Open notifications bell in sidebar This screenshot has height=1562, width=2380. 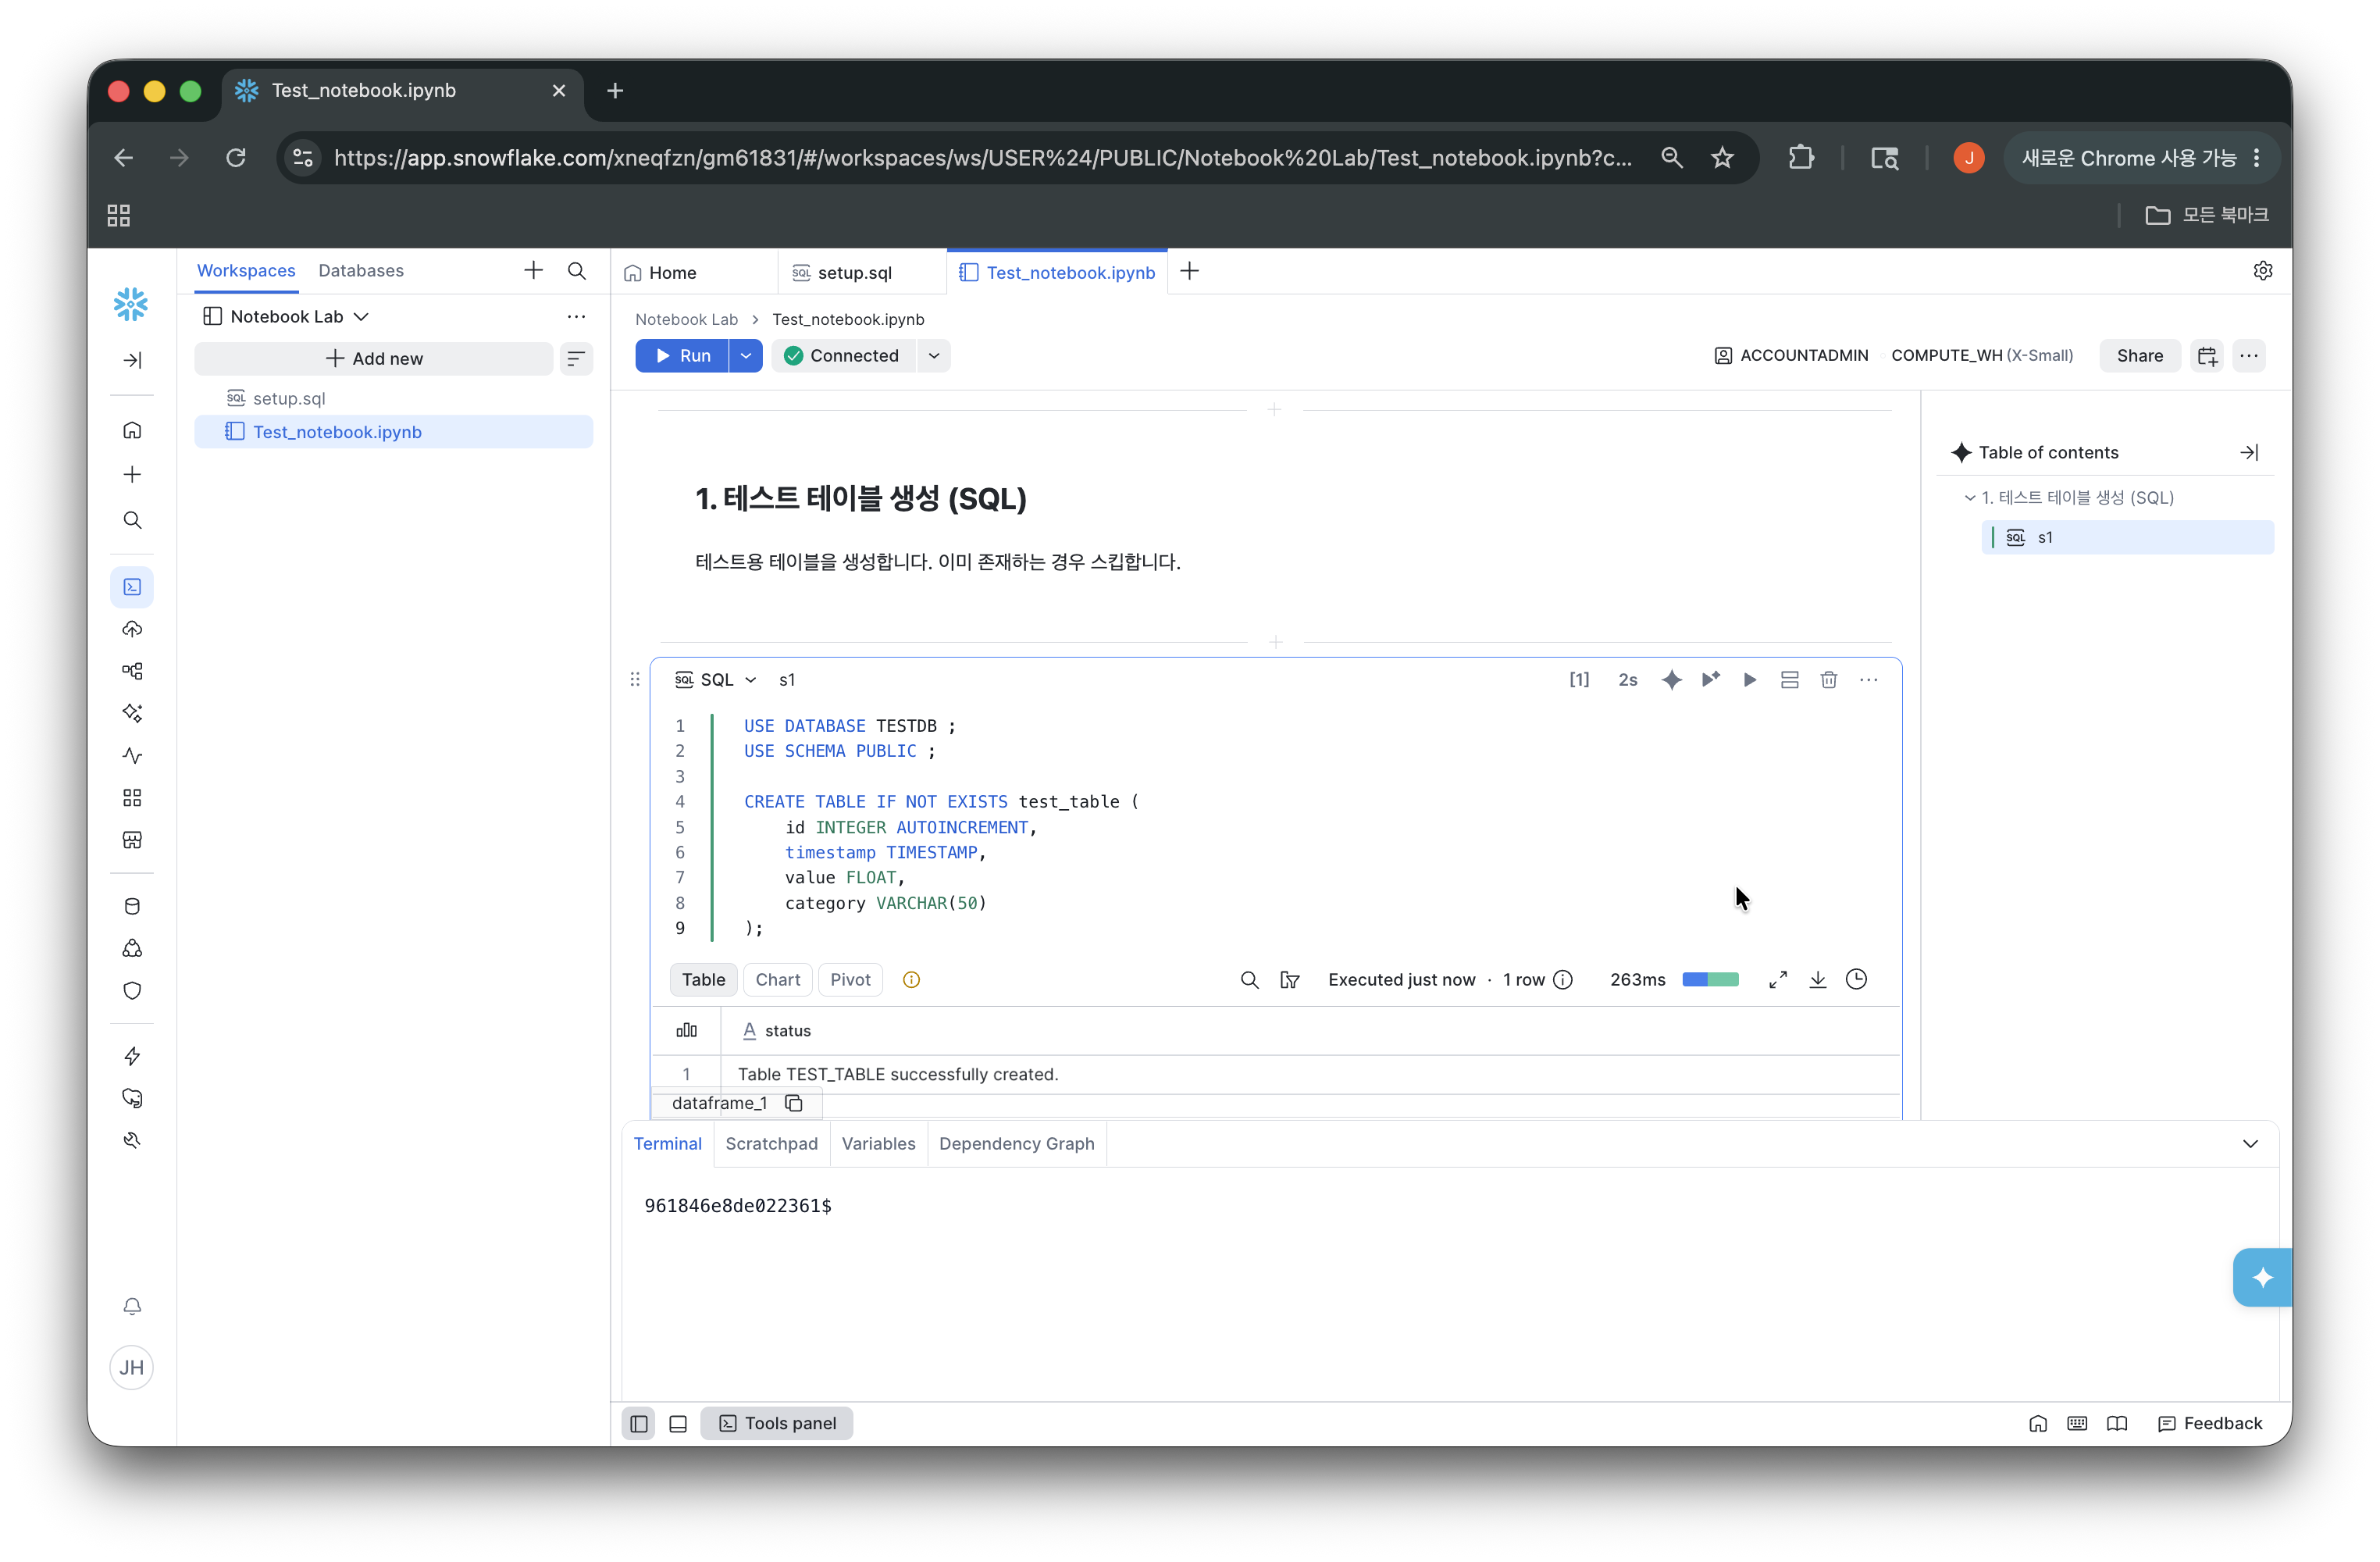click(132, 1307)
